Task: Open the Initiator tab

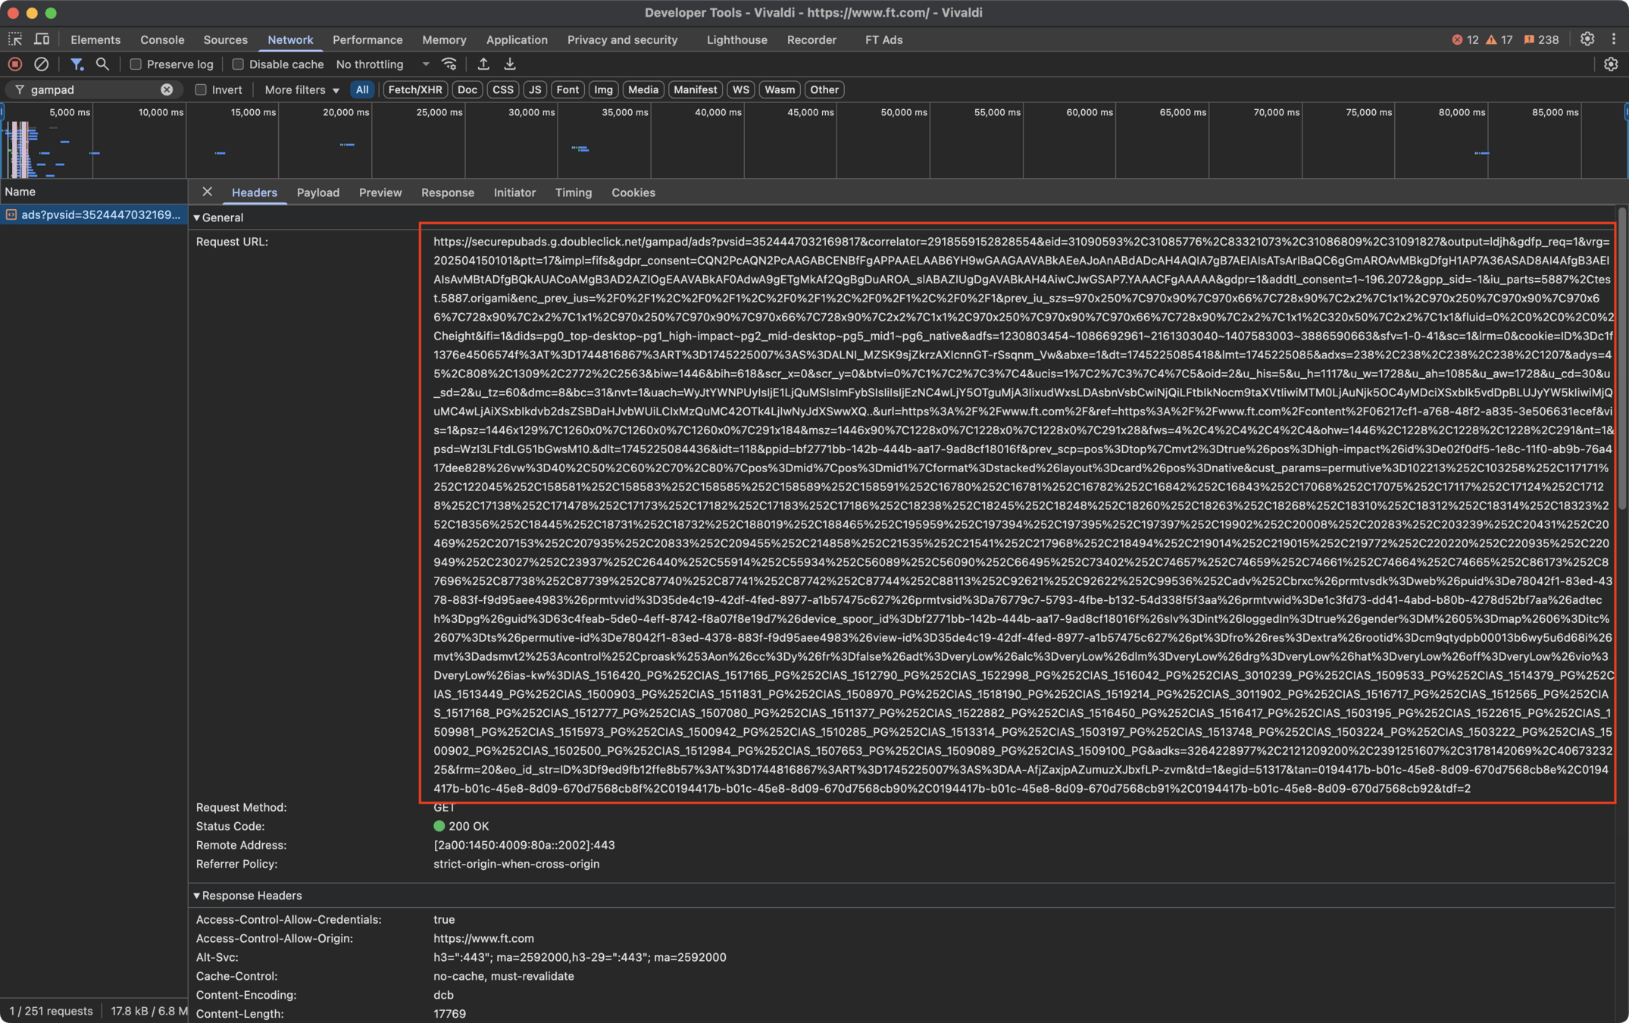Action: tap(514, 192)
